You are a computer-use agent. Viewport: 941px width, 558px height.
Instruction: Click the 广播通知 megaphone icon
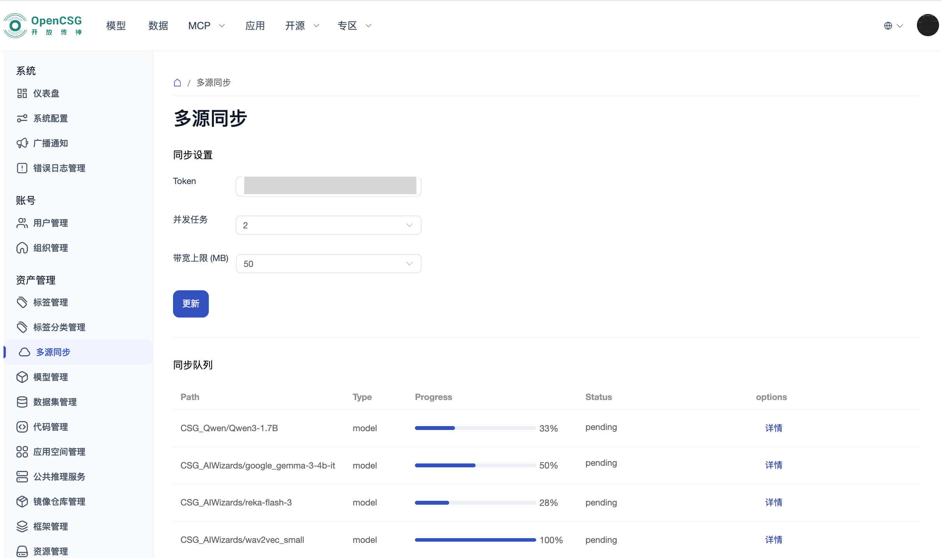click(x=22, y=143)
